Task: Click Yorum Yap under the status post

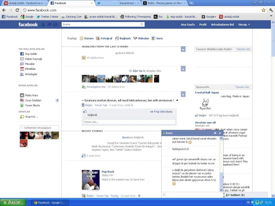Action: (101, 105)
